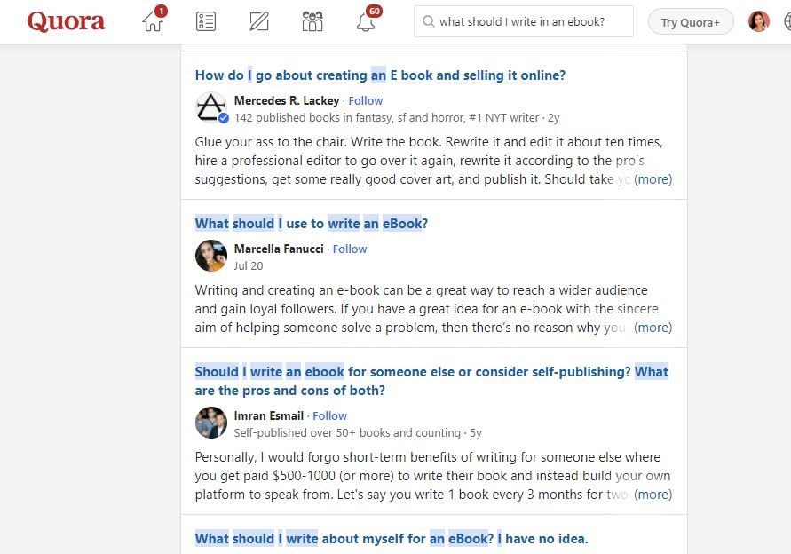This screenshot has width=791, height=554.
Task: Expand Marcella Fanucci's answer with (more)
Action: 653,328
